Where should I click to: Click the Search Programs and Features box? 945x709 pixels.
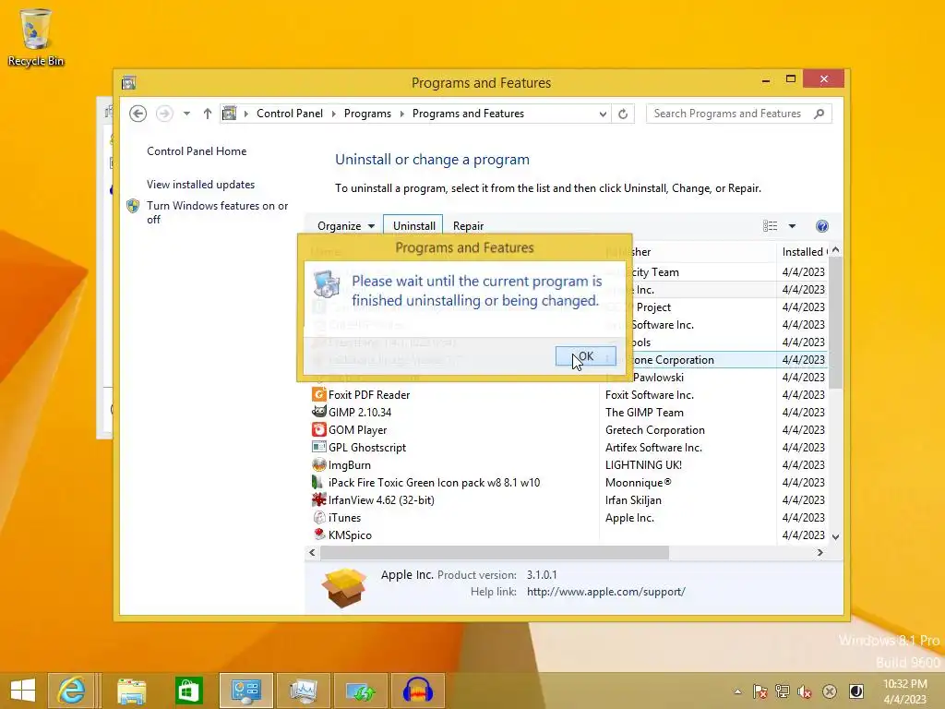tap(739, 114)
